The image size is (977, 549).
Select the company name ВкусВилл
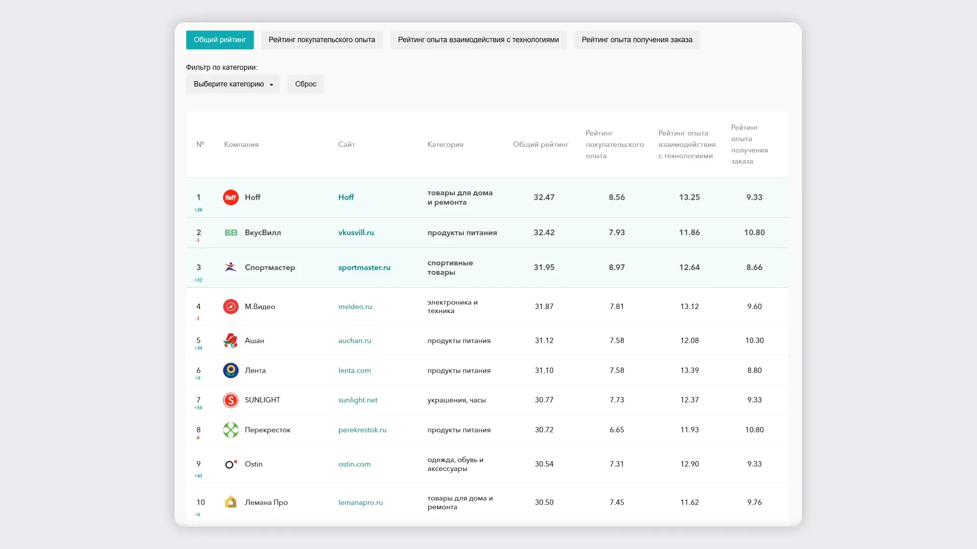coord(263,233)
